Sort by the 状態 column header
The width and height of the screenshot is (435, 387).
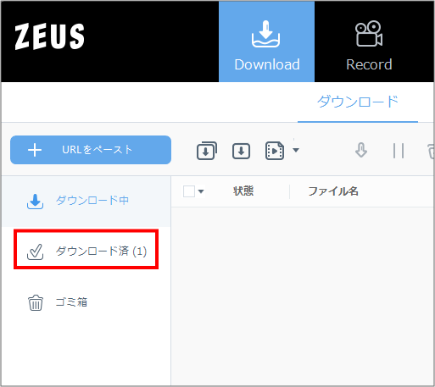click(x=243, y=191)
